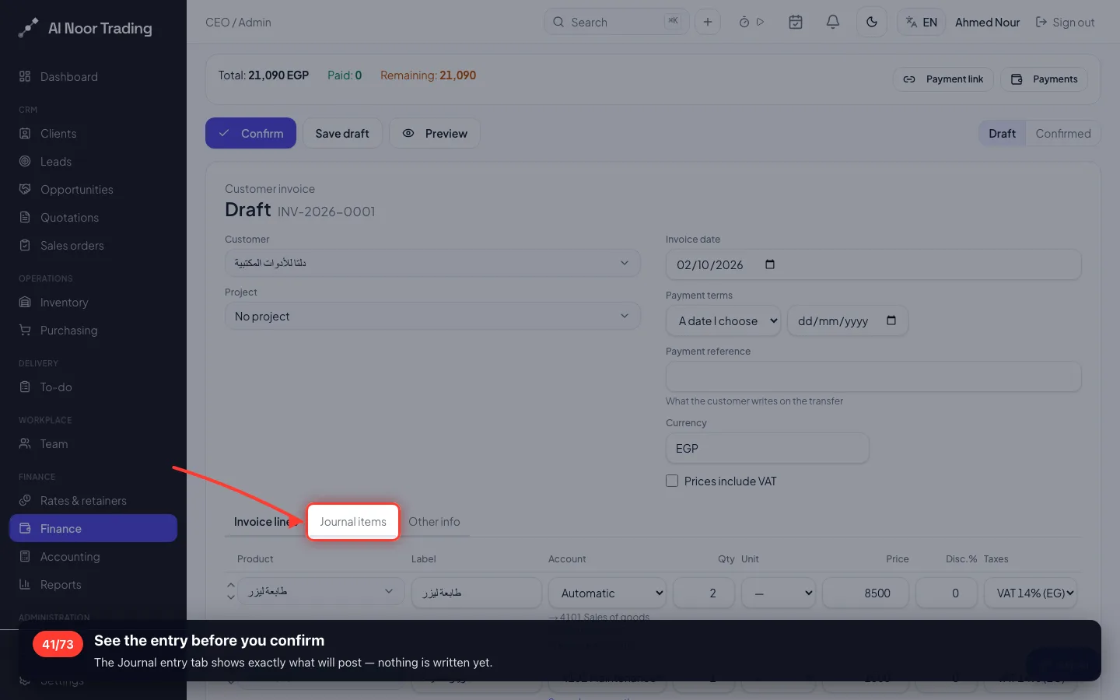The width and height of the screenshot is (1120, 700).
Task: Click the Al Noor Trading logo
Action: [x=86, y=28]
